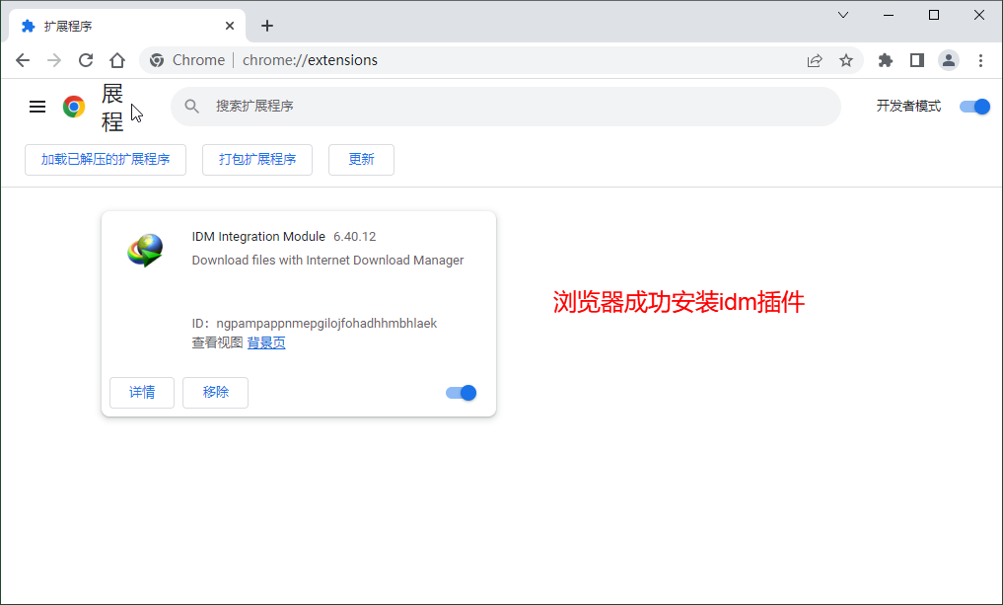The width and height of the screenshot is (1003, 605).
Task: Click the site info Chrome icon in address bar
Action: tap(157, 60)
